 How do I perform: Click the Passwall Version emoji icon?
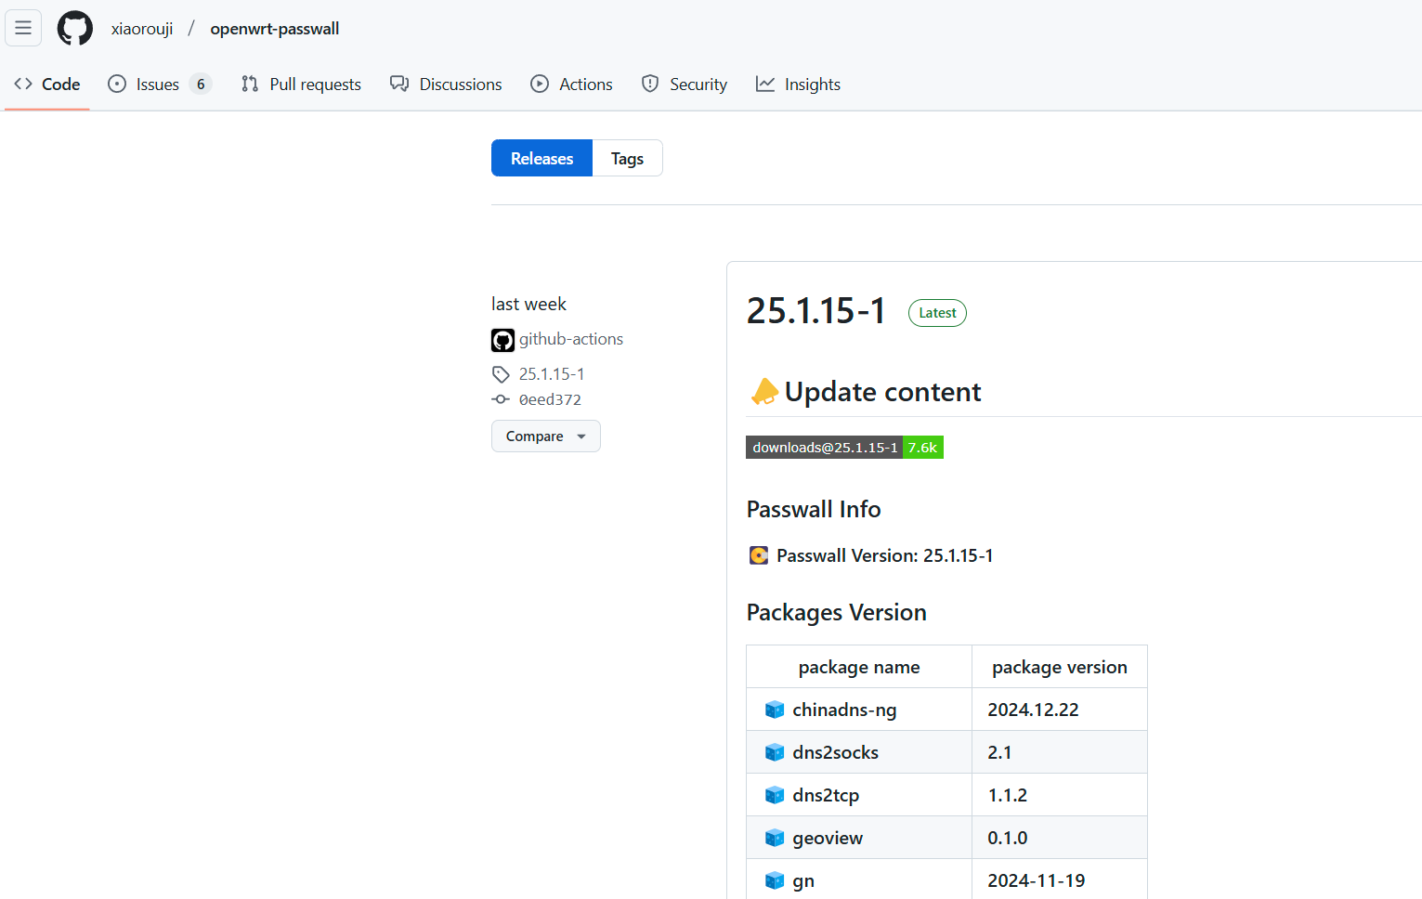759,555
